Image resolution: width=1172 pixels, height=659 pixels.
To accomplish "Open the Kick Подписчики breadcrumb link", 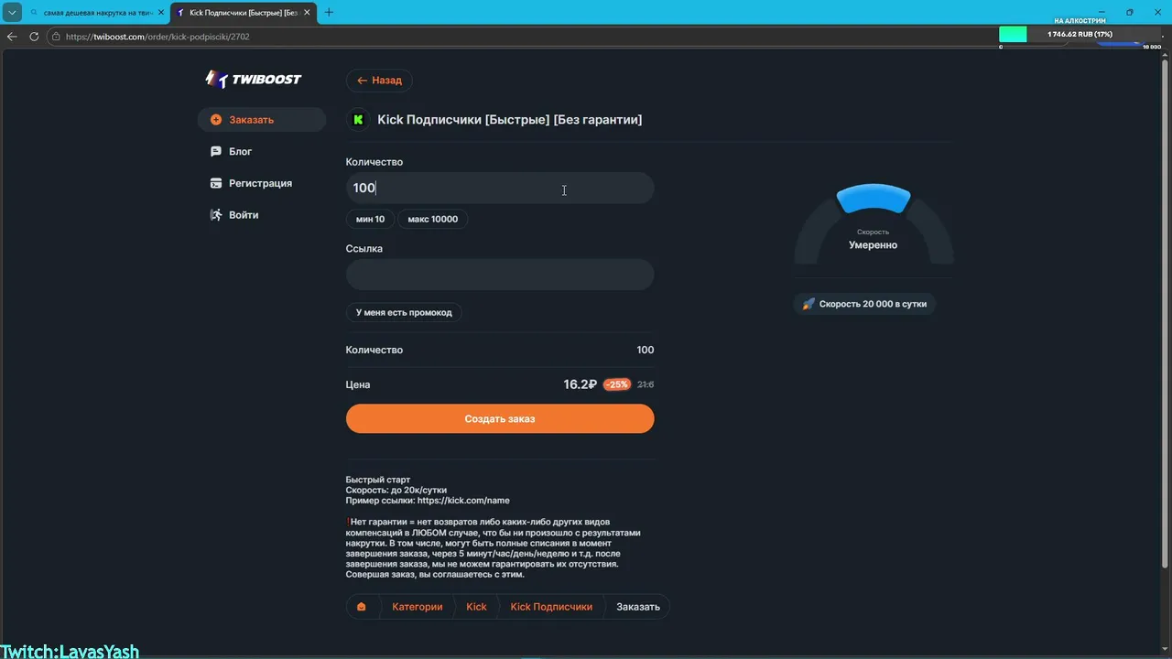I will [x=551, y=607].
